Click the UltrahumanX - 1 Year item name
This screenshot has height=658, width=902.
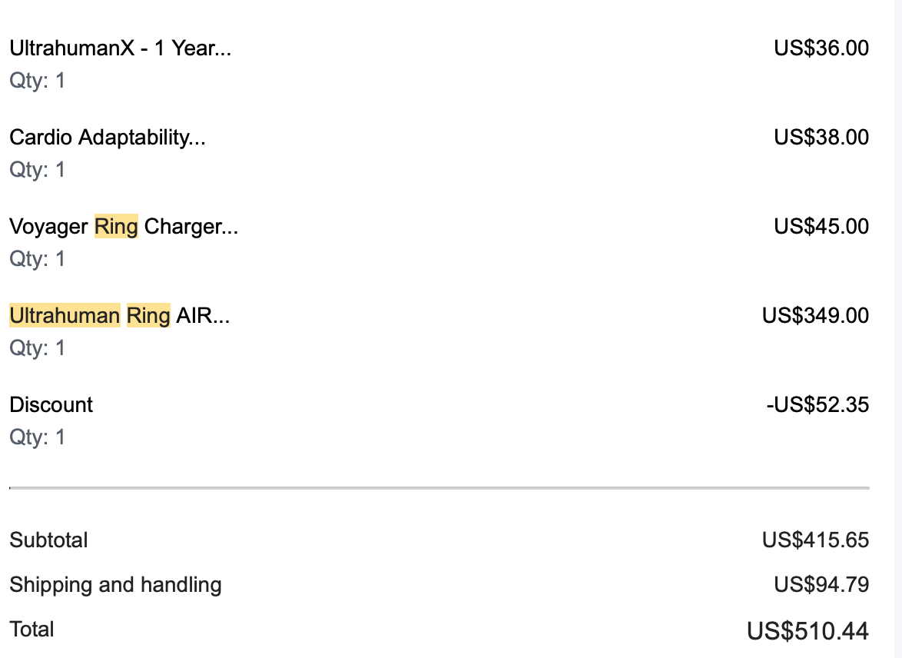point(120,48)
